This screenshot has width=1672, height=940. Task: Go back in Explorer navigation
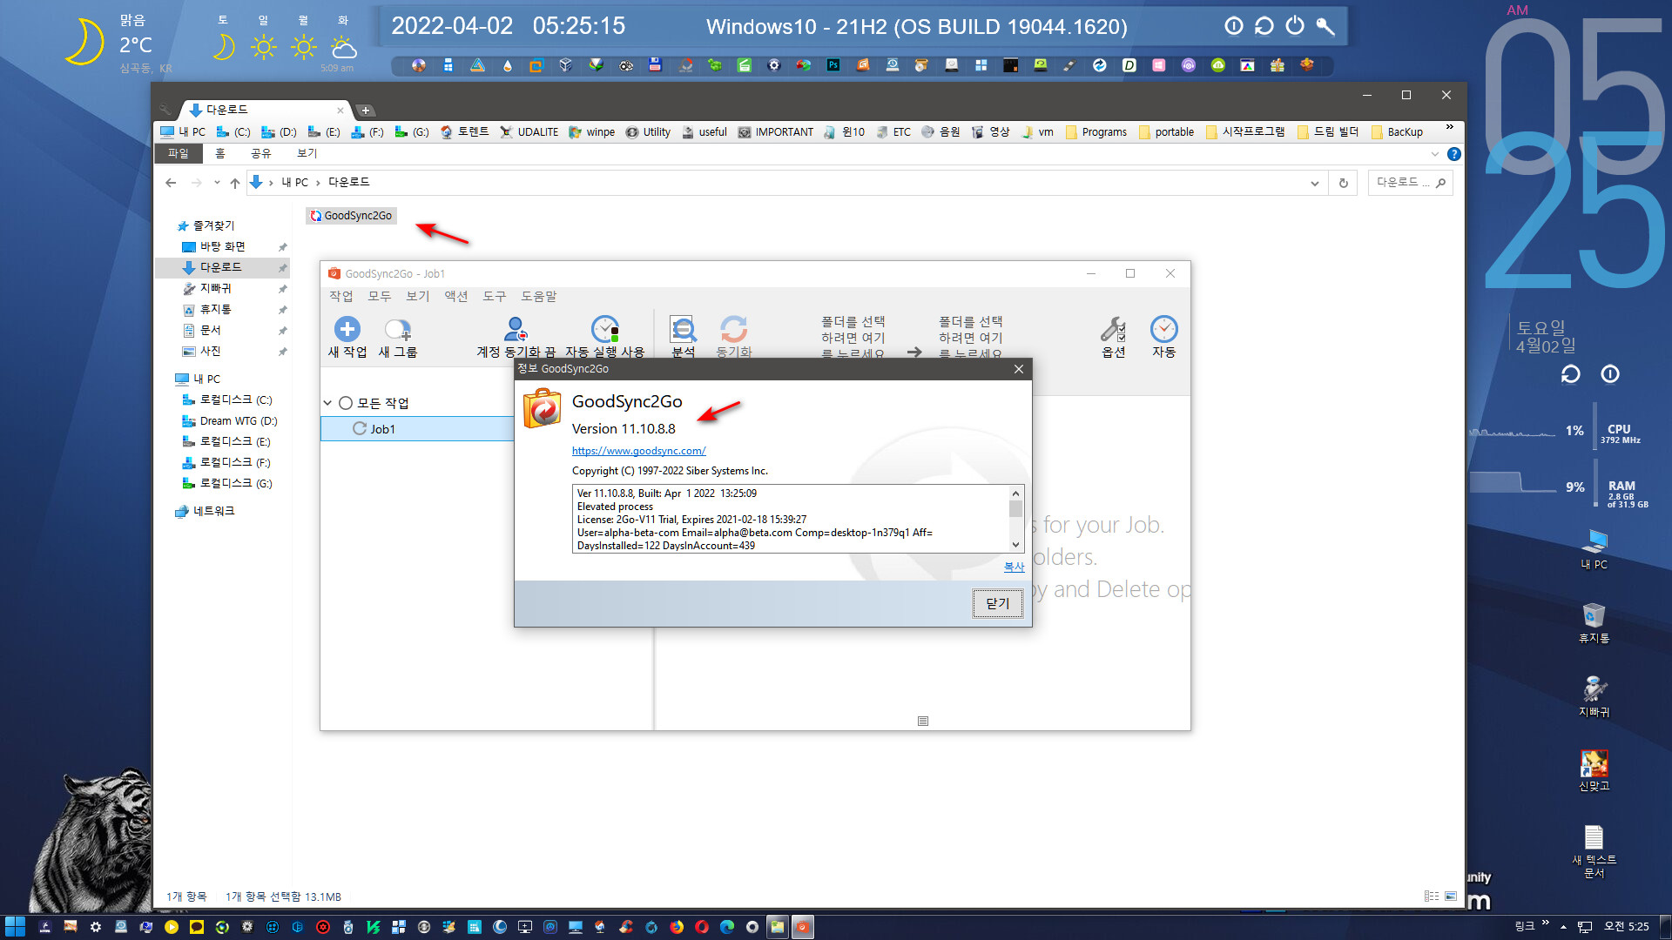click(x=171, y=183)
